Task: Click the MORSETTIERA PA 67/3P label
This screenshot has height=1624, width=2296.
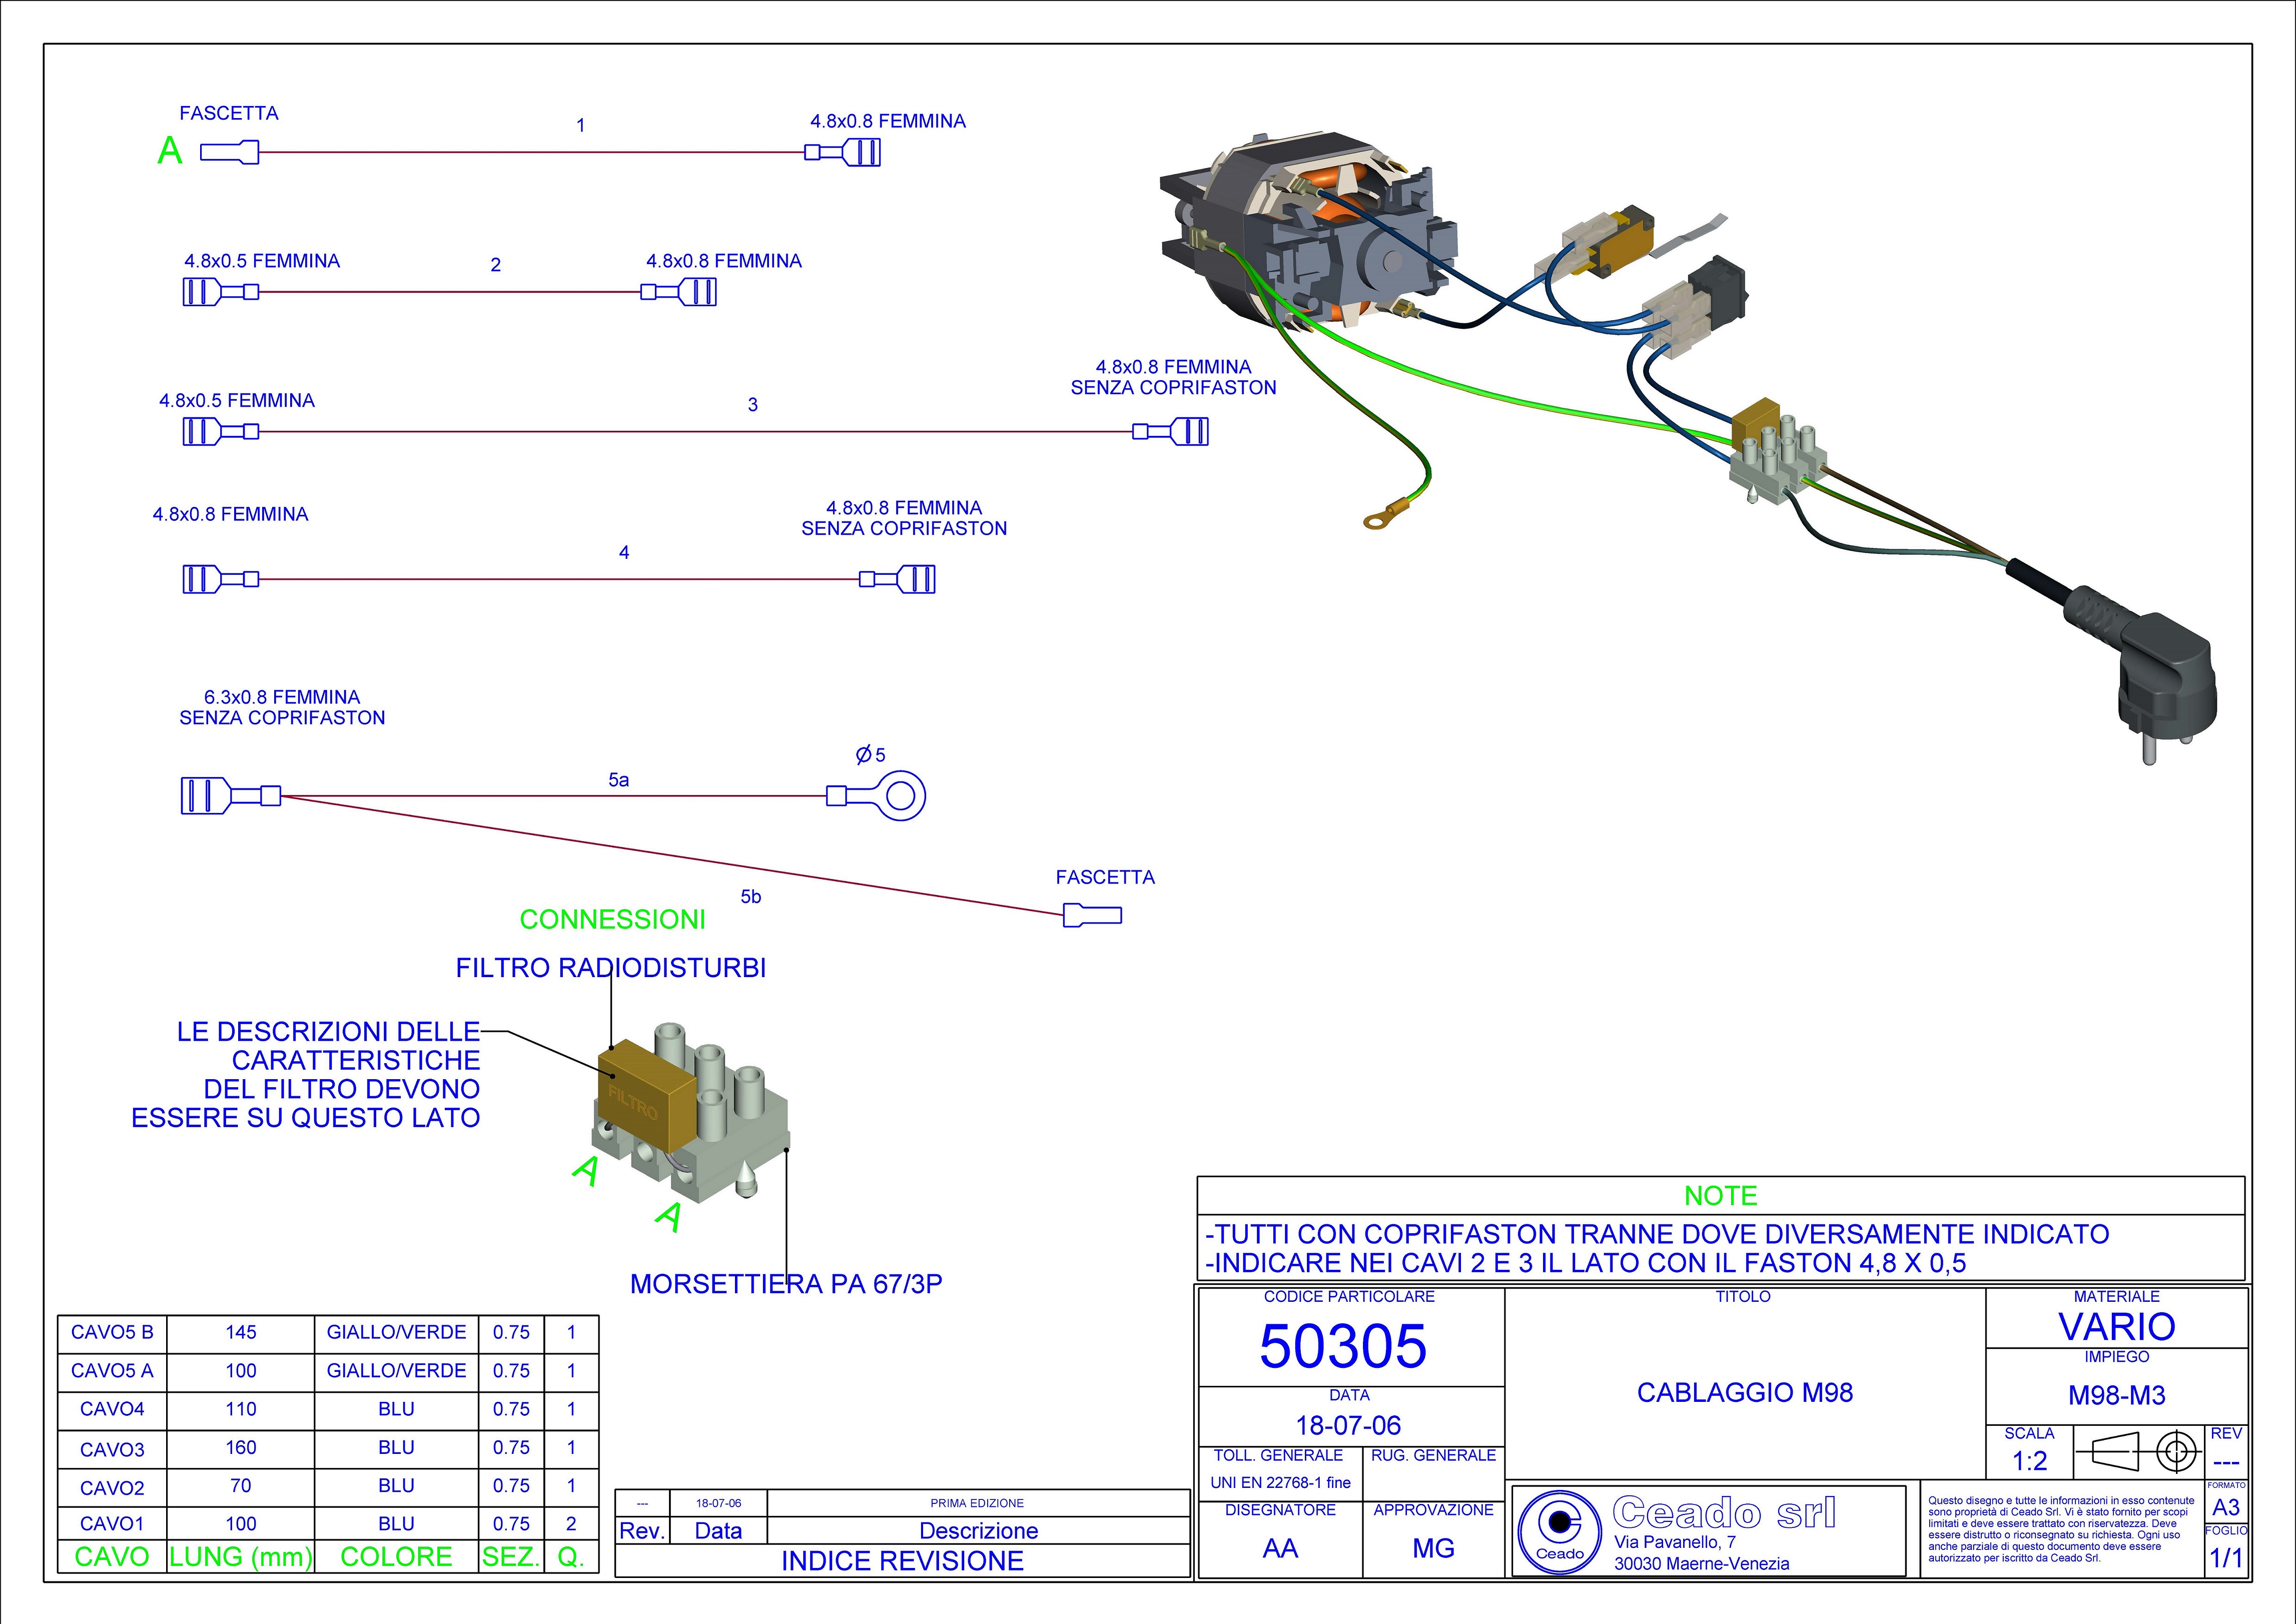Action: click(x=786, y=1284)
